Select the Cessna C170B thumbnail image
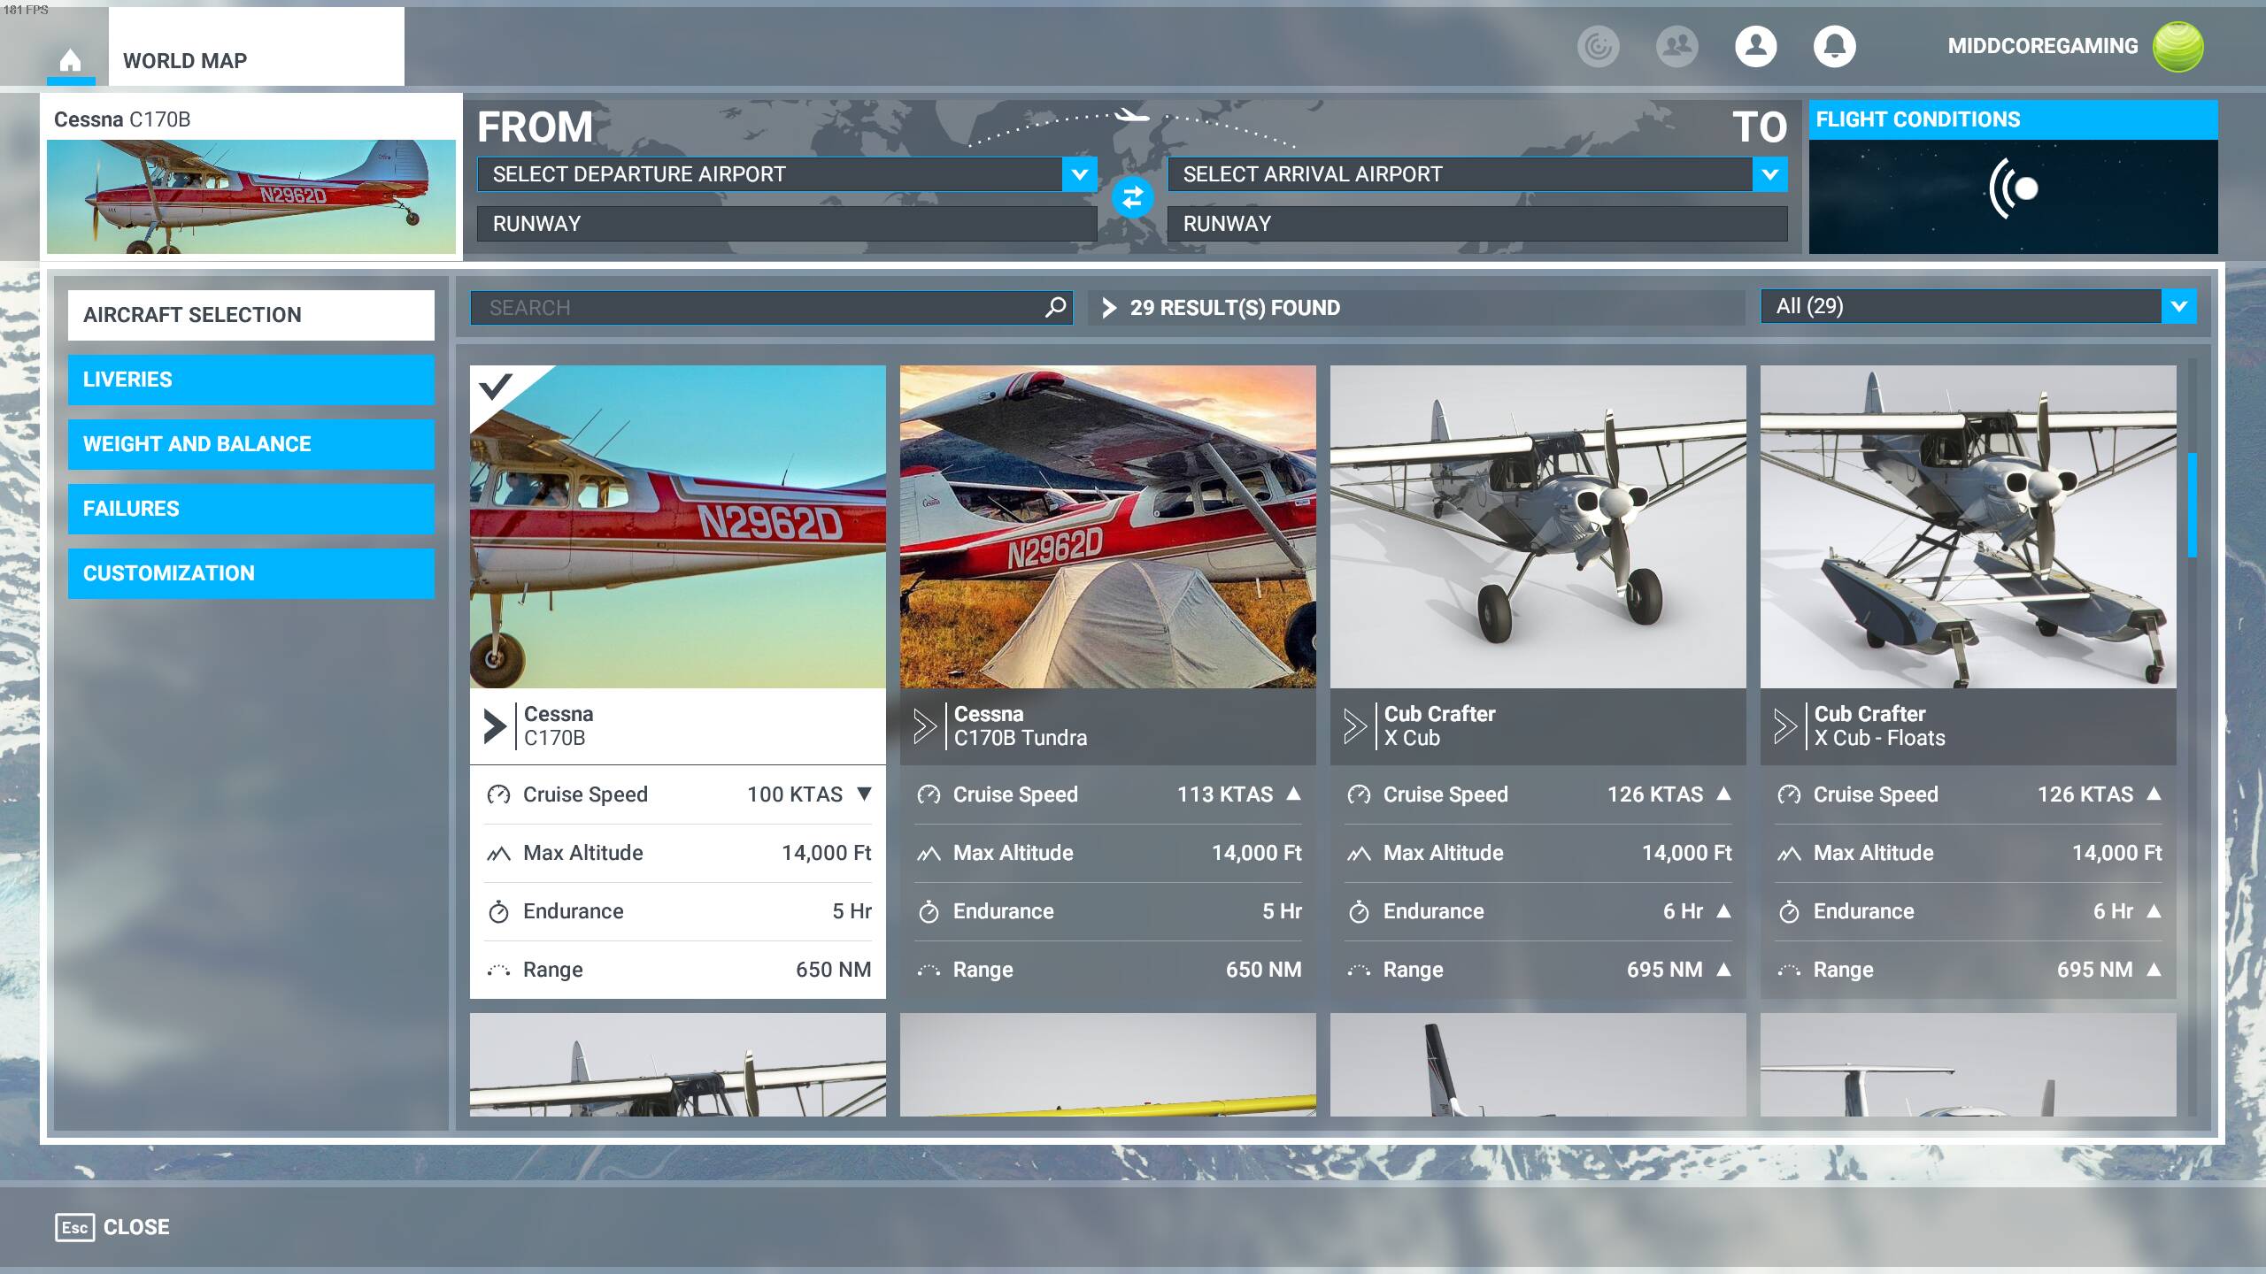 (x=678, y=526)
